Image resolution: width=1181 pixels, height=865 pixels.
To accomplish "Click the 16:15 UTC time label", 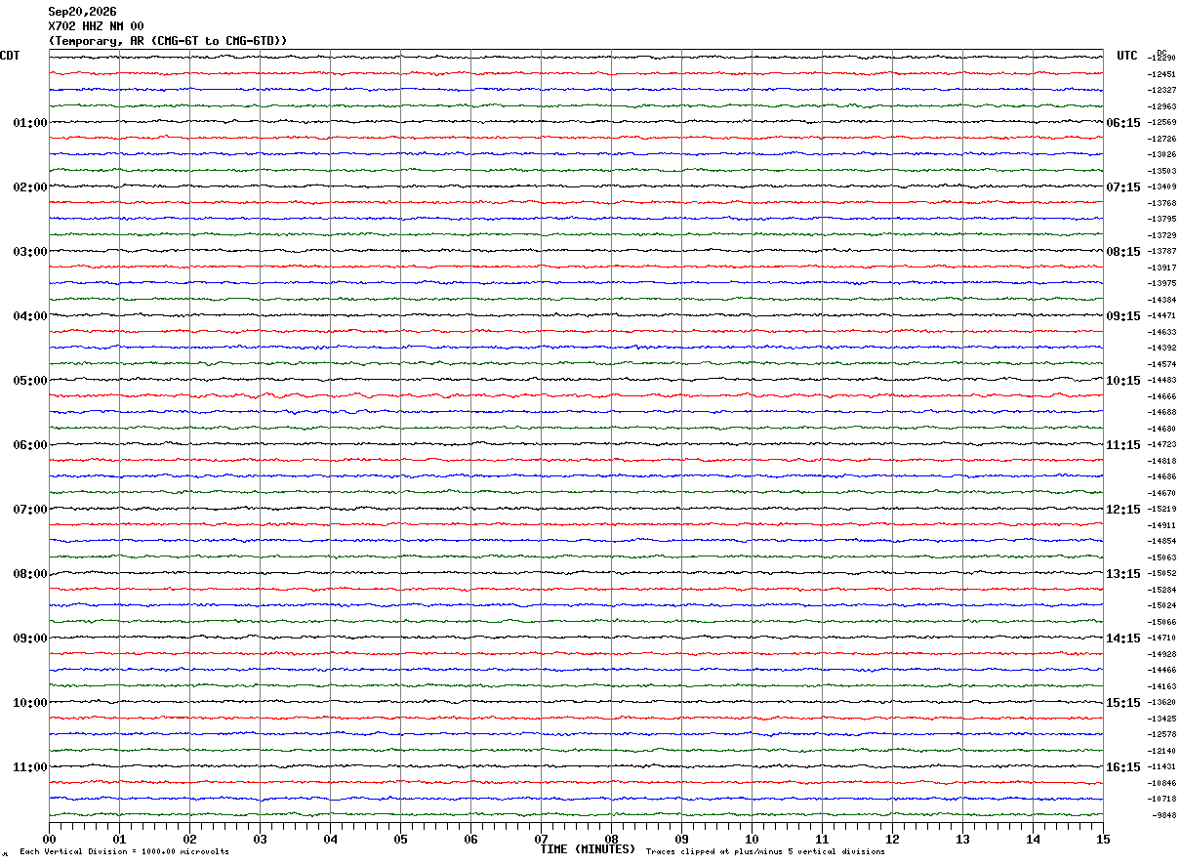I will coord(1122,767).
